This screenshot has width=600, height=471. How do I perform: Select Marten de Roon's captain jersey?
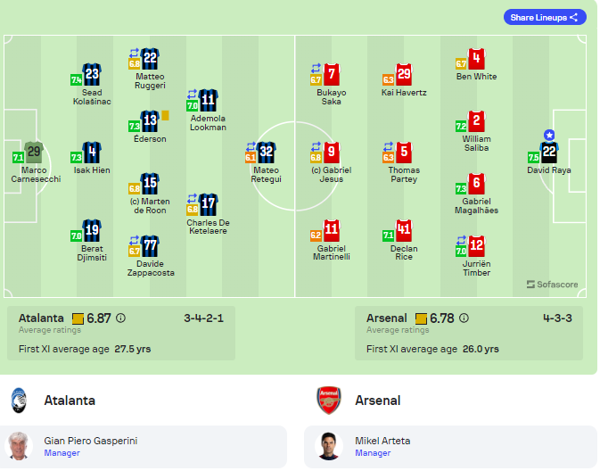pos(150,184)
